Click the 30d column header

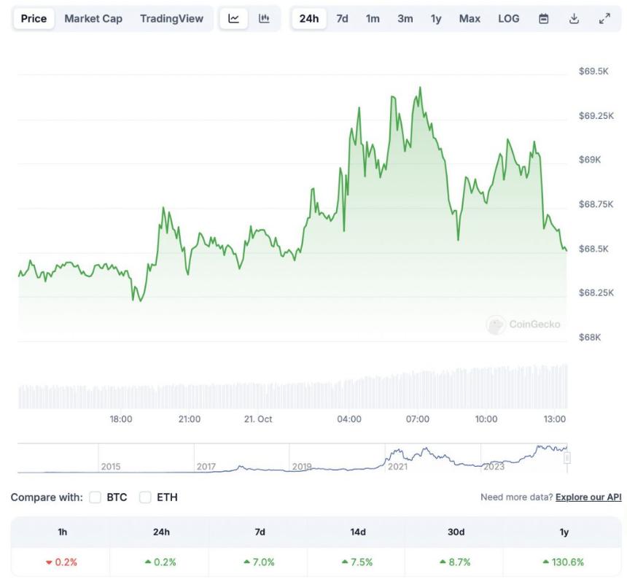tap(456, 532)
